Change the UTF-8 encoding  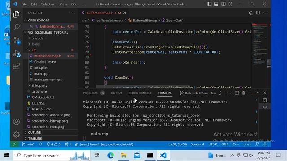[213, 144]
